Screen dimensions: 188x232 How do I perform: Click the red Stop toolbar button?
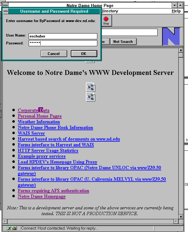tap(106, 21)
